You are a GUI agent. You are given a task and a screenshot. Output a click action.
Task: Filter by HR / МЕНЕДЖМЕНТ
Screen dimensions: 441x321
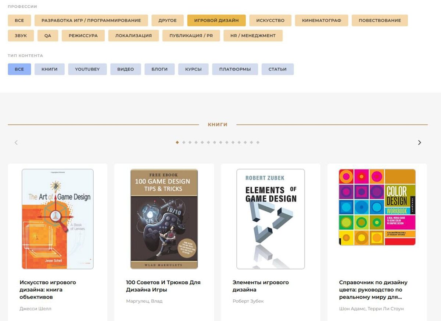point(253,36)
